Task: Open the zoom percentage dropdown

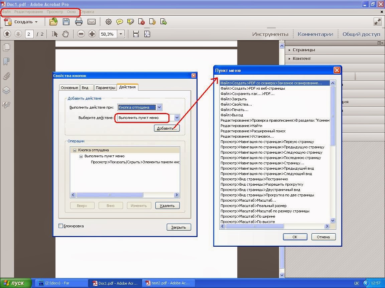Action: point(121,34)
